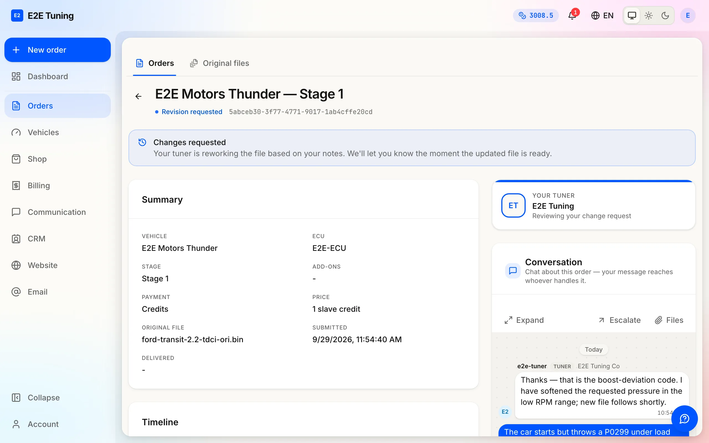Click the Account person icon
Viewport: 709px width, 443px height.
[16, 424]
